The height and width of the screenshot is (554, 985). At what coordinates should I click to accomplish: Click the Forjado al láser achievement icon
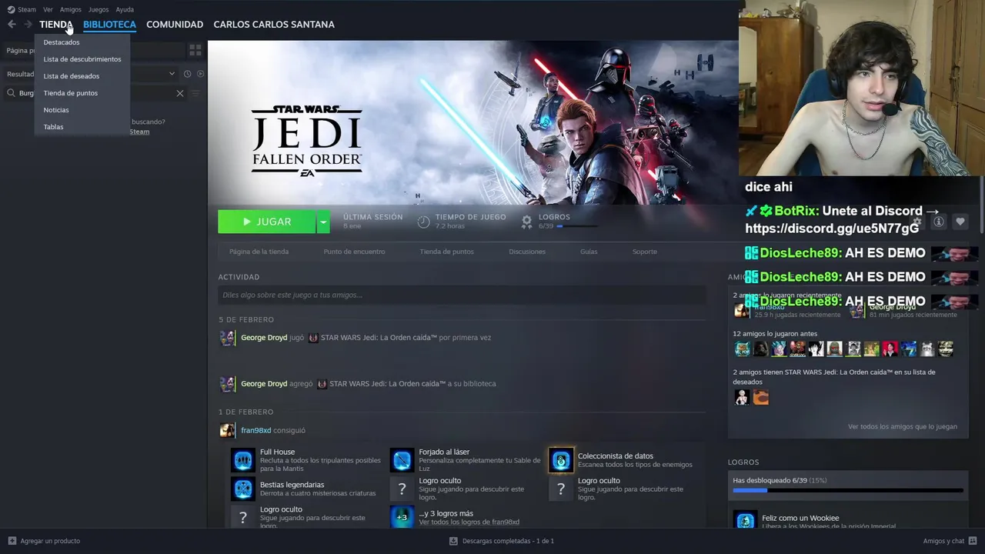point(402,460)
